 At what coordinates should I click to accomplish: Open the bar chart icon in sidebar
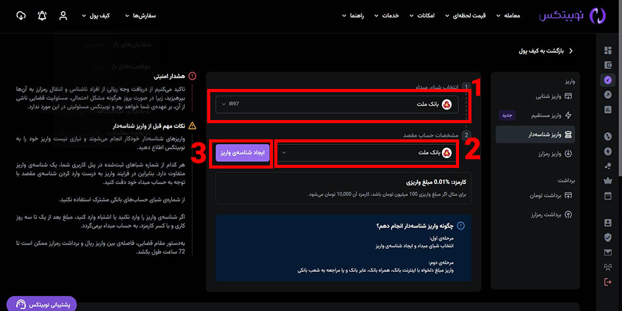(608, 110)
